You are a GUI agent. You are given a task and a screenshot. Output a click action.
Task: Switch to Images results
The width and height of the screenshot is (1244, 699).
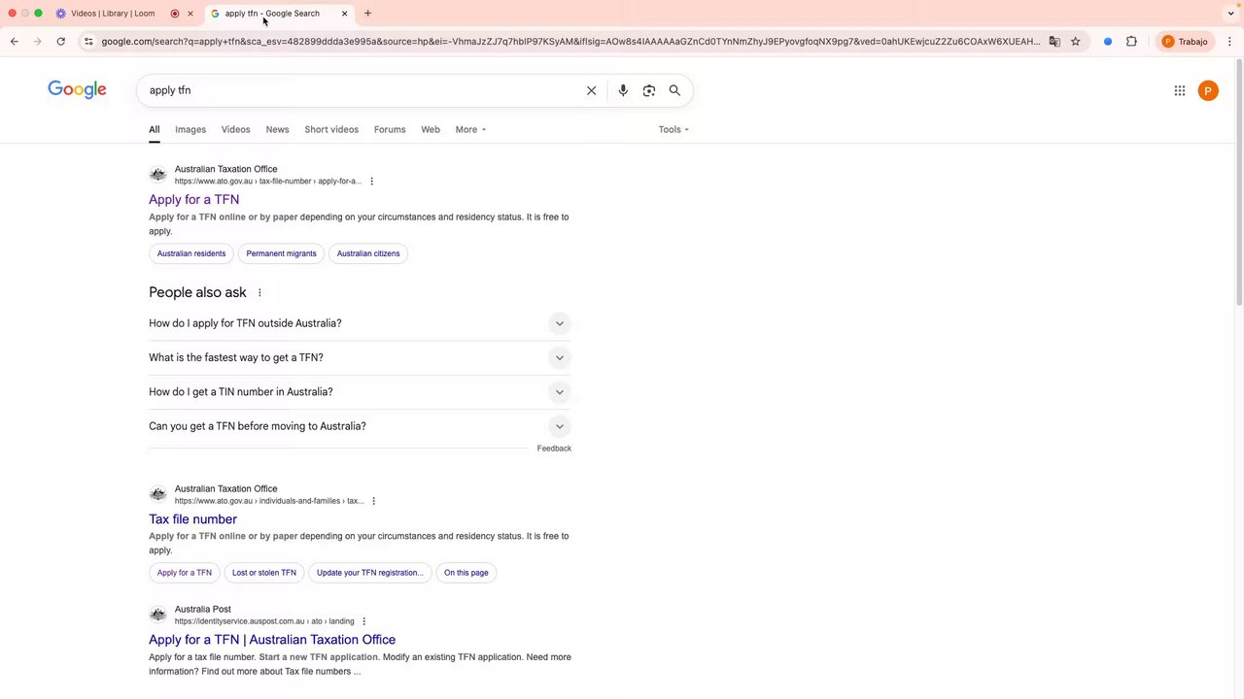pos(190,129)
